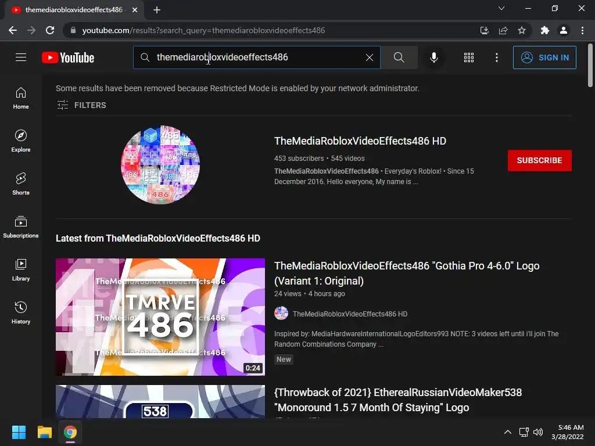Open the EtherealRussianVideoMaker538 video title
This screenshot has height=446, width=595.
click(x=398, y=400)
